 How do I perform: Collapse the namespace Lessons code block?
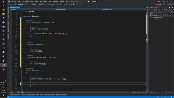pyautogui.click(x=22, y=16)
